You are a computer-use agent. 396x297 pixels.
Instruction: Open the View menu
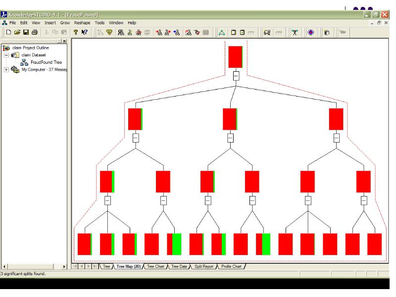pyautogui.click(x=36, y=23)
